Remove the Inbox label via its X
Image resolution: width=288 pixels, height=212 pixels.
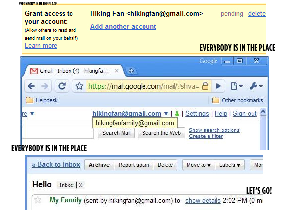[x=80, y=185]
